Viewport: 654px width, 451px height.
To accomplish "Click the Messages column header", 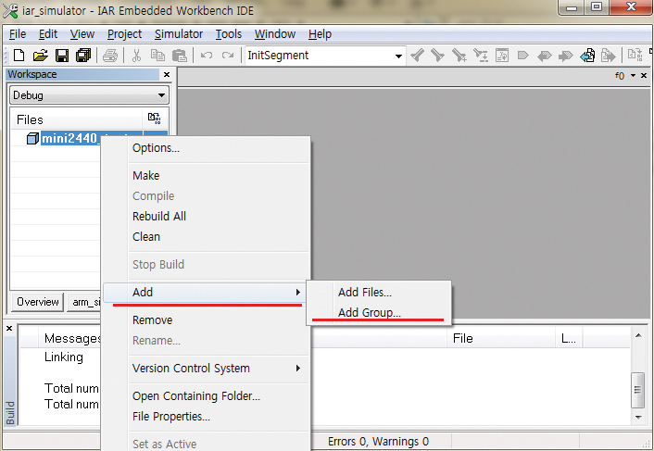I will pyautogui.click(x=70, y=338).
